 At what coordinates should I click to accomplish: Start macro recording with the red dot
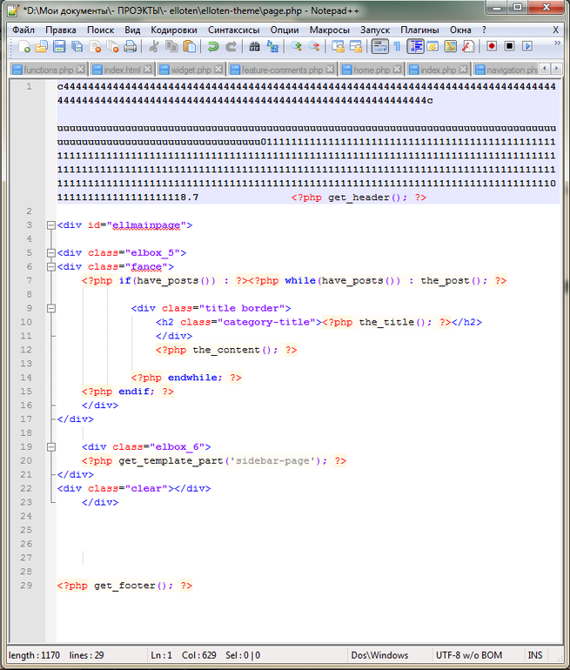click(x=492, y=46)
